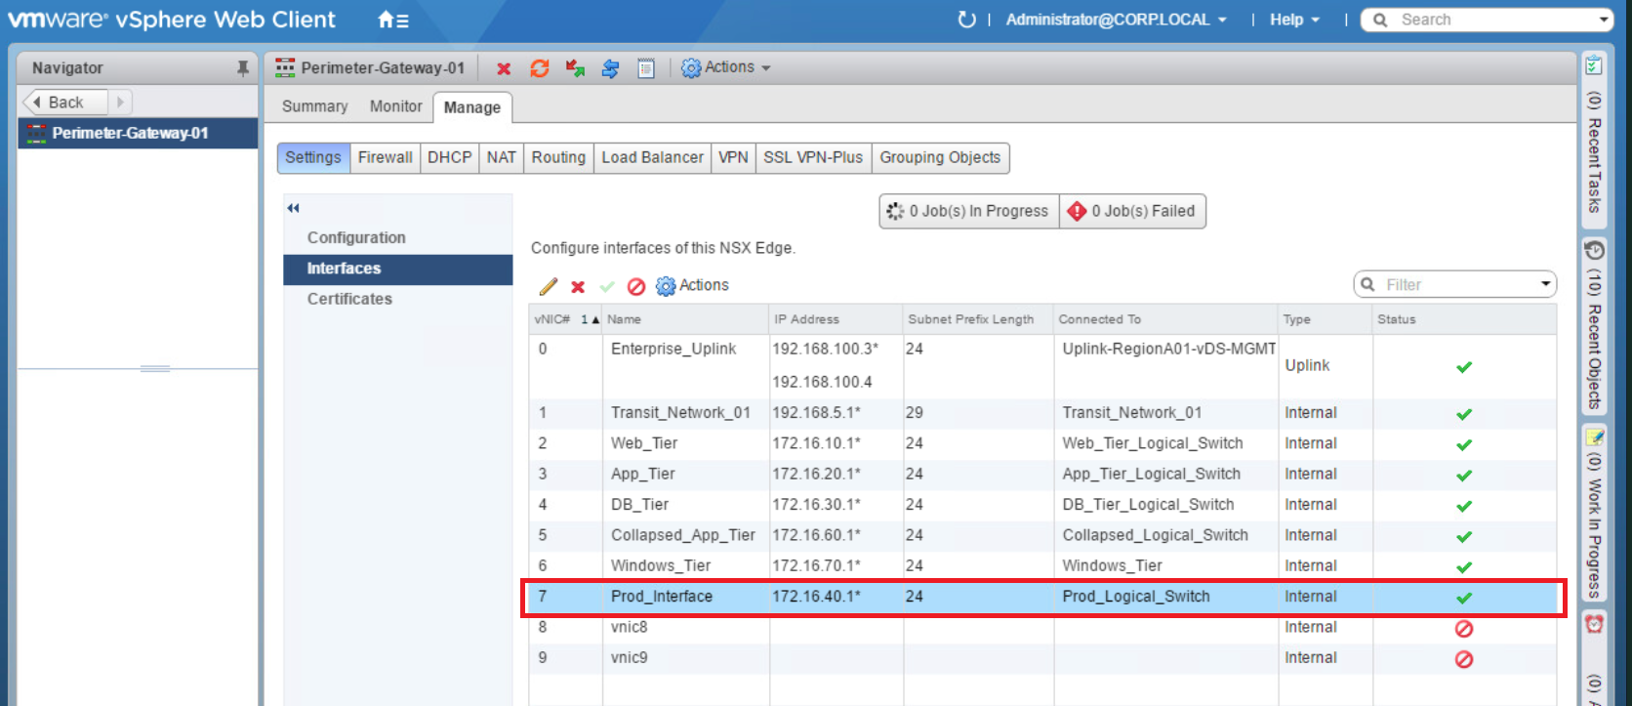This screenshot has height=706, width=1632.
Task: Open the NAT sub-tab
Action: [502, 157]
